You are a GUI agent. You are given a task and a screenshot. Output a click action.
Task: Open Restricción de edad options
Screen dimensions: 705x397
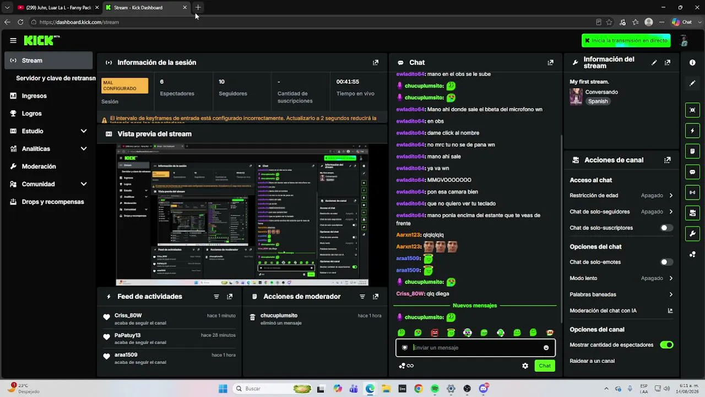(x=621, y=196)
